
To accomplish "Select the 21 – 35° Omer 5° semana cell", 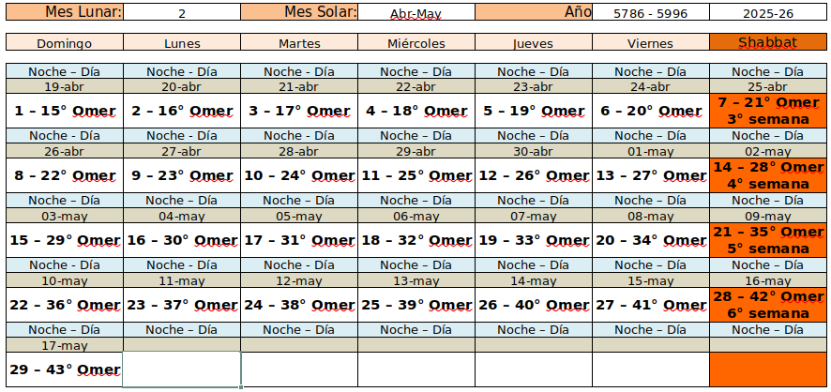I will point(767,240).
